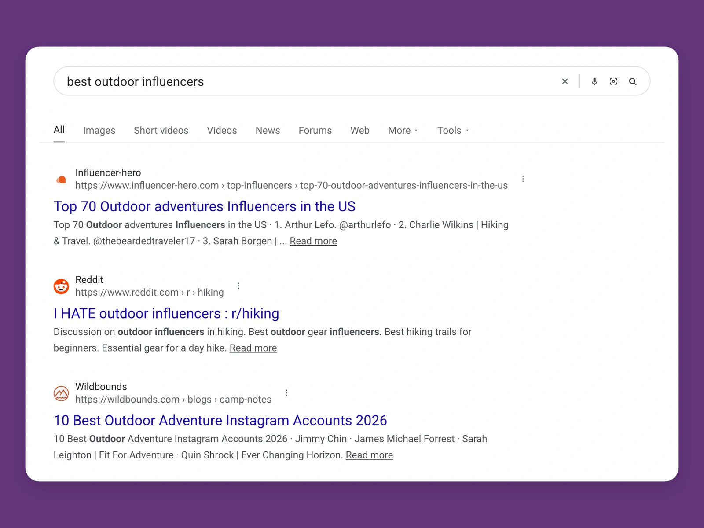
Task: Open the Wildbounds result options menu
Action: pyautogui.click(x=286, y=393)
